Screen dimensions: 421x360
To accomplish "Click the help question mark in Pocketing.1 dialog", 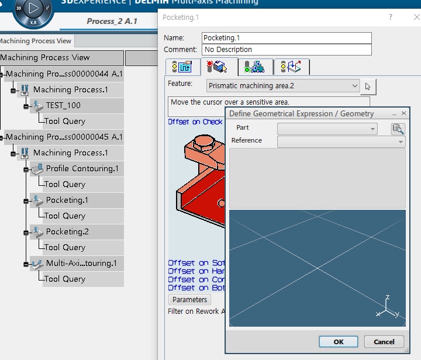I will click(x=391, y=17).
